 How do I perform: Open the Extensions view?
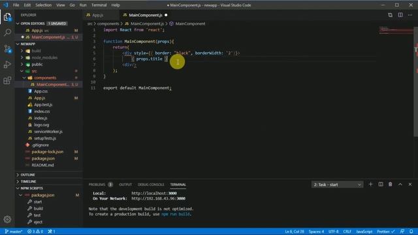(7, 80)
